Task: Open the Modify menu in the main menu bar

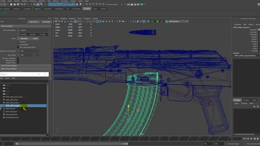Action: click(17, 1)
